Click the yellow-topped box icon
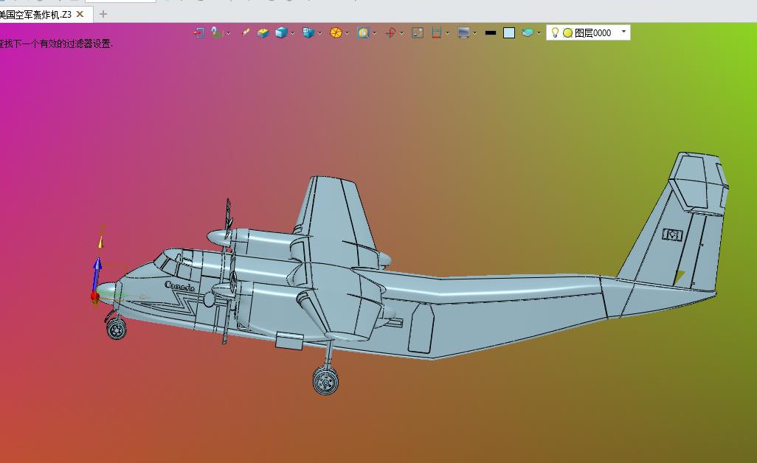The image size is (757, 463). coord(263,32)
